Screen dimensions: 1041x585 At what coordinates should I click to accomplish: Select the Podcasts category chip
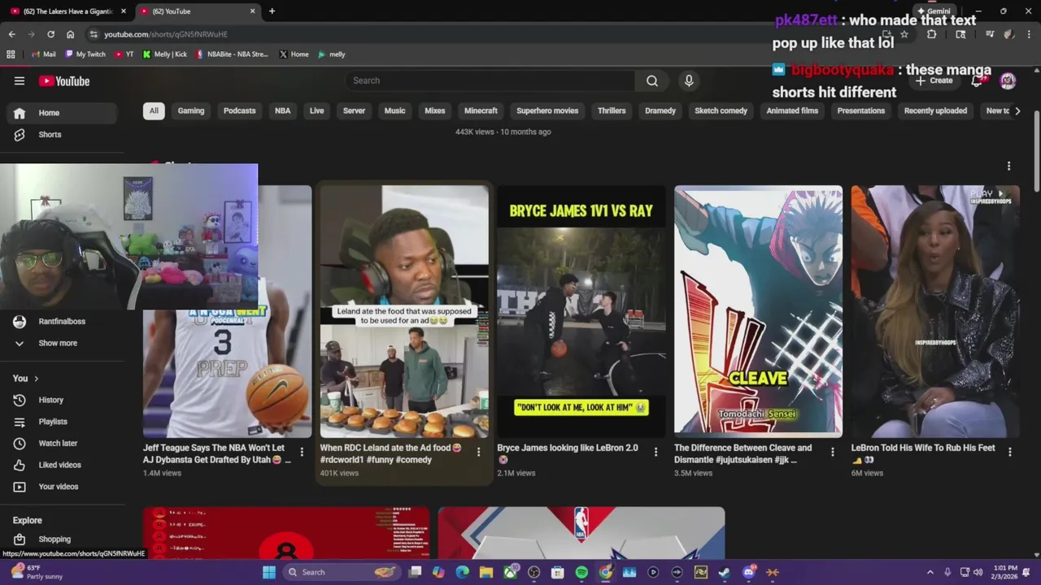click(x=239, y=110)
